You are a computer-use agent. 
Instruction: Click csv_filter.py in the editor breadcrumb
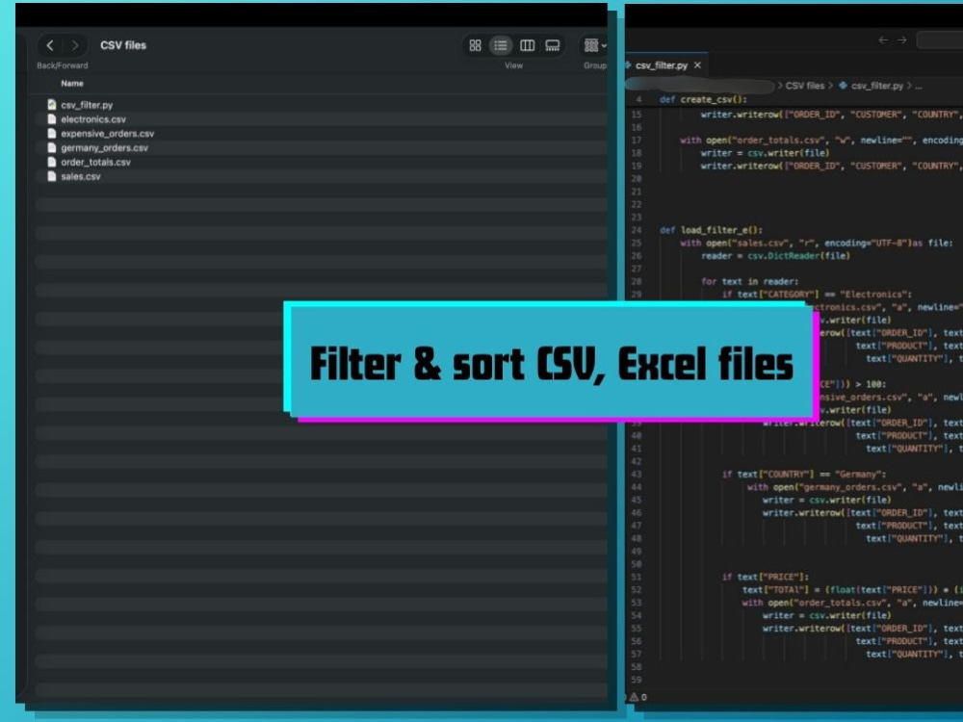pyautogui.click(x=877, y=86)
